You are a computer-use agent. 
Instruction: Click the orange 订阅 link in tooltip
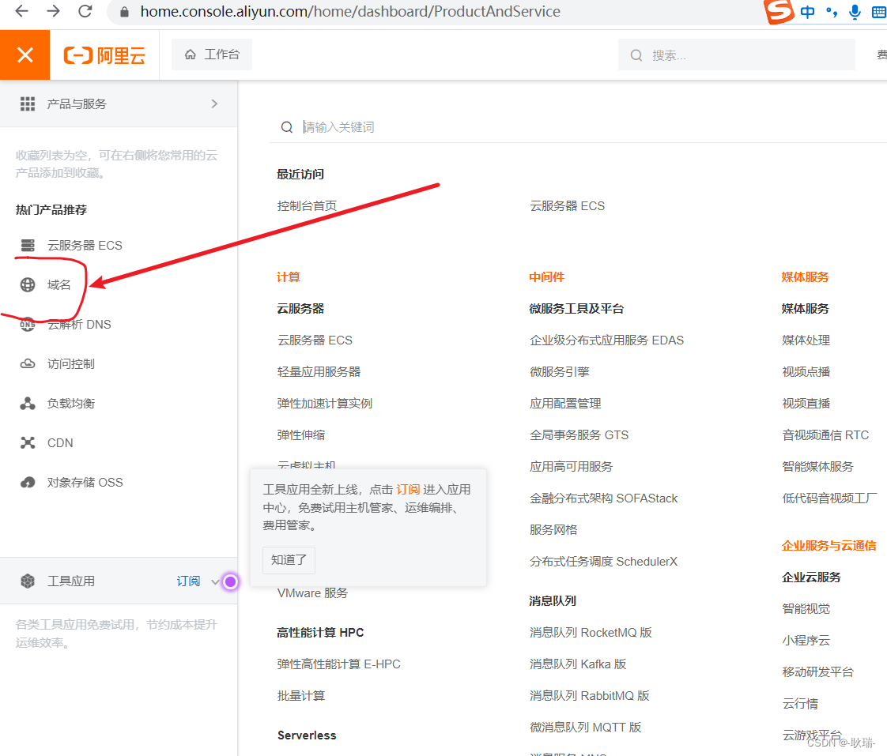click(x=408, y=490)
